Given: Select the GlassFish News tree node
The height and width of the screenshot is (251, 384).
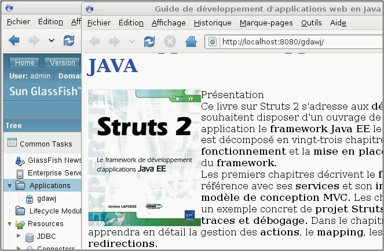Looking at the screenshot, I should (x=54, y=160).
